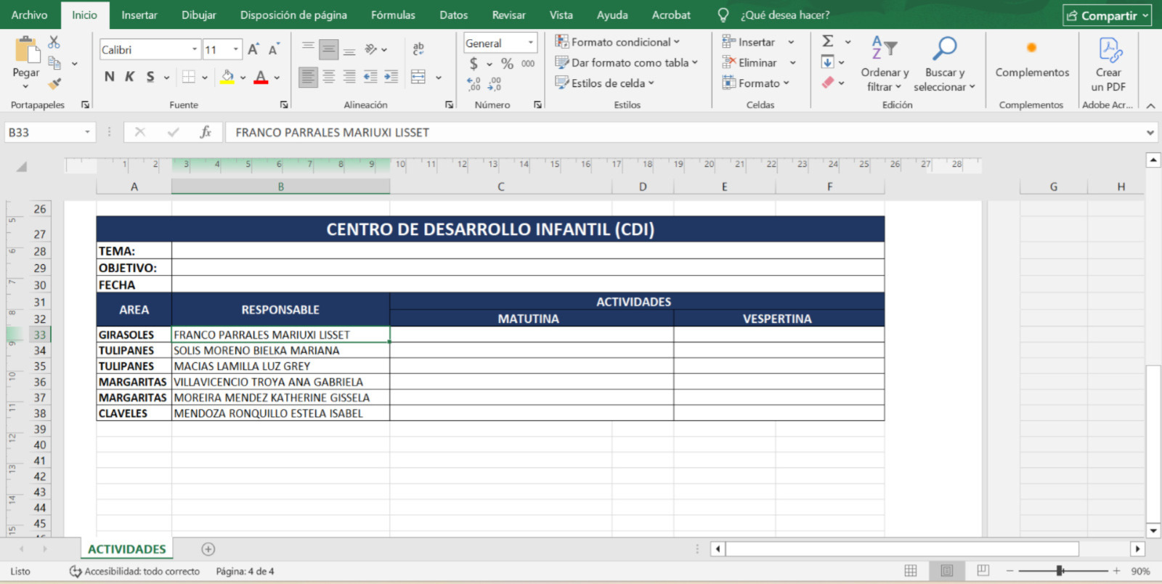Click the Clear eraser icon

click(828, 83)
